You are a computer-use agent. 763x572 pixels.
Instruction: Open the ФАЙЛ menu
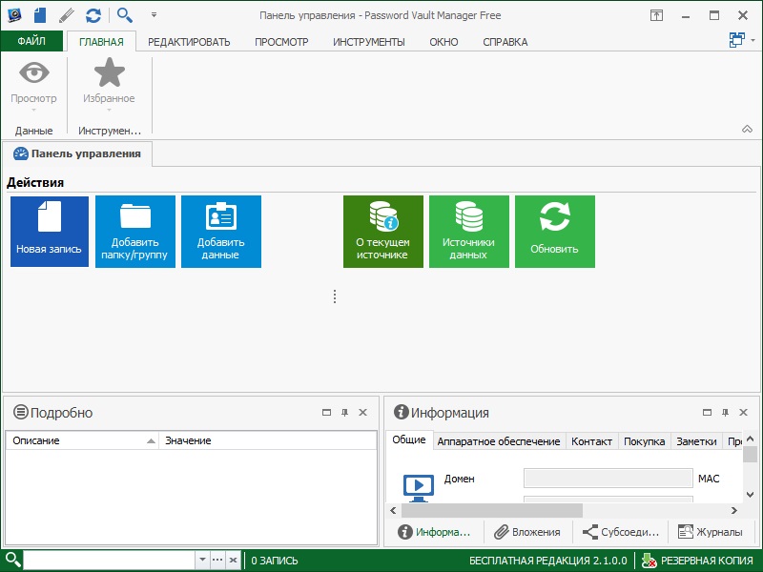(x=31, y=41)
